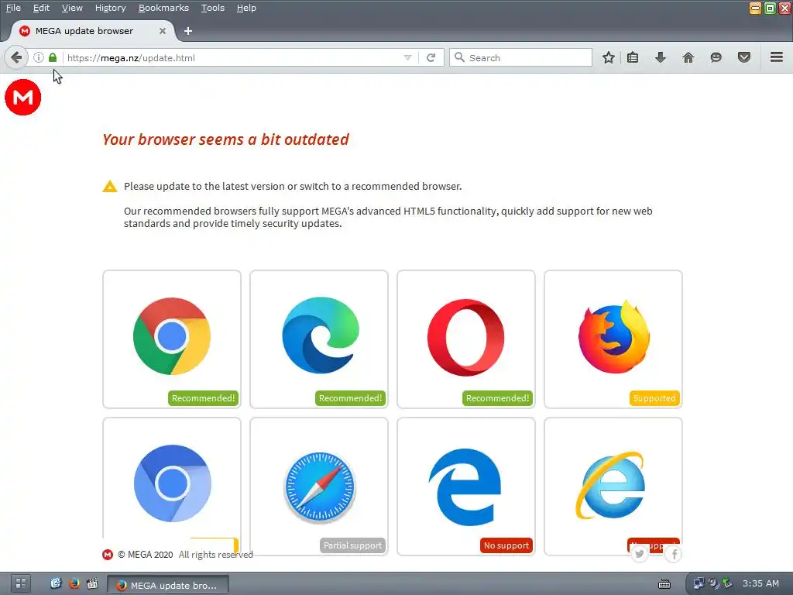
Task: Click the MEGA logo at page top
Action: 22,97
